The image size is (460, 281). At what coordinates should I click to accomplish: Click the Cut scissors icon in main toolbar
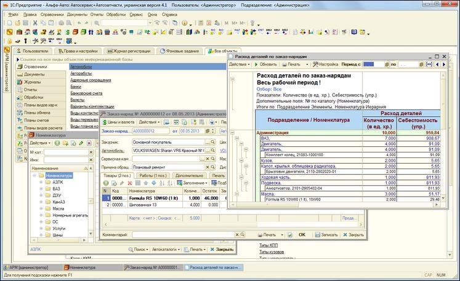click(x=35, y=23)
